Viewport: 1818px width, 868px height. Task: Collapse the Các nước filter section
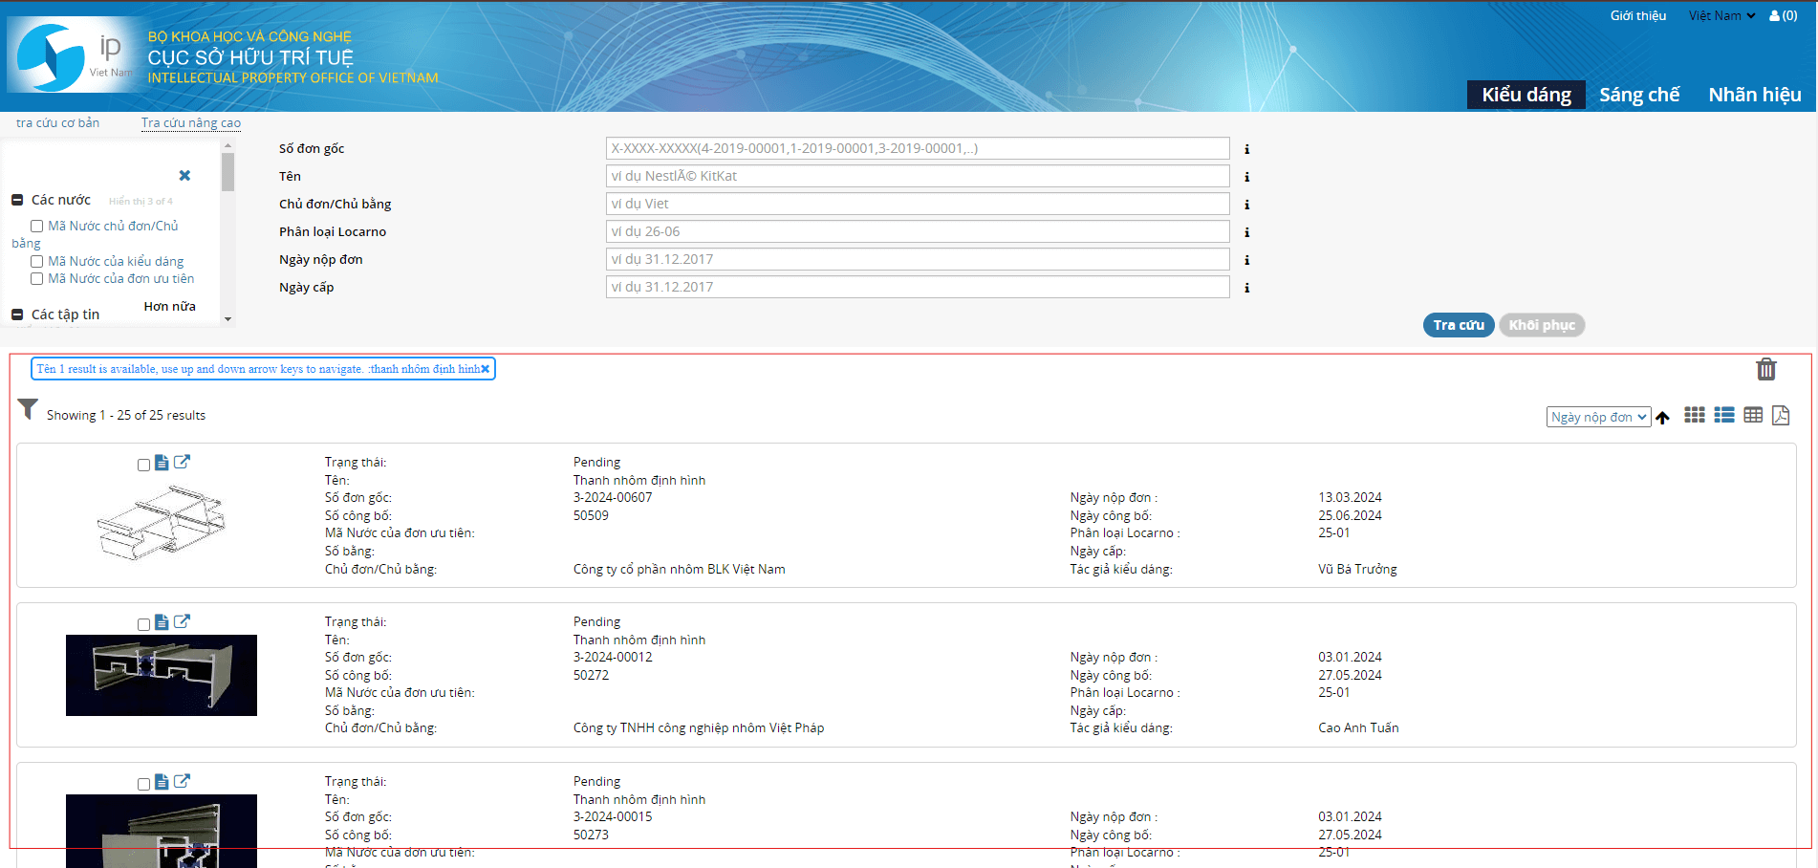point(17,200)
